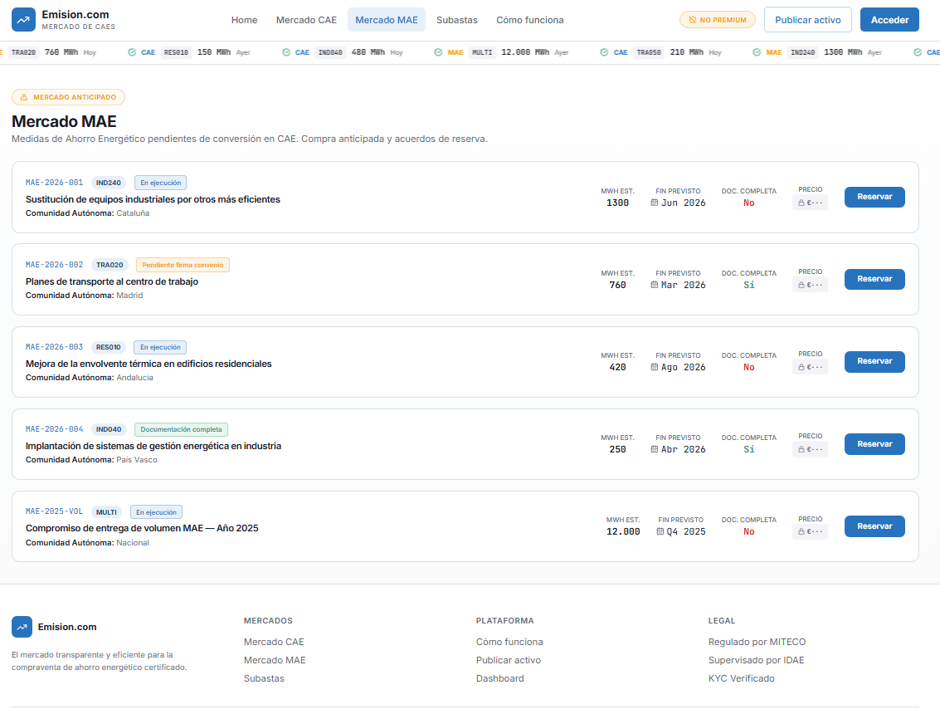Reserve the MAE-2025-VOL volume commitment

[x=874, y=526]
